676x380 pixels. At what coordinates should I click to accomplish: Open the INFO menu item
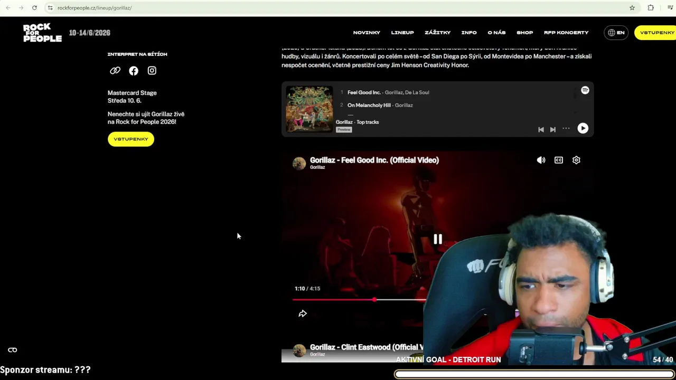click(x=469, y=33)
